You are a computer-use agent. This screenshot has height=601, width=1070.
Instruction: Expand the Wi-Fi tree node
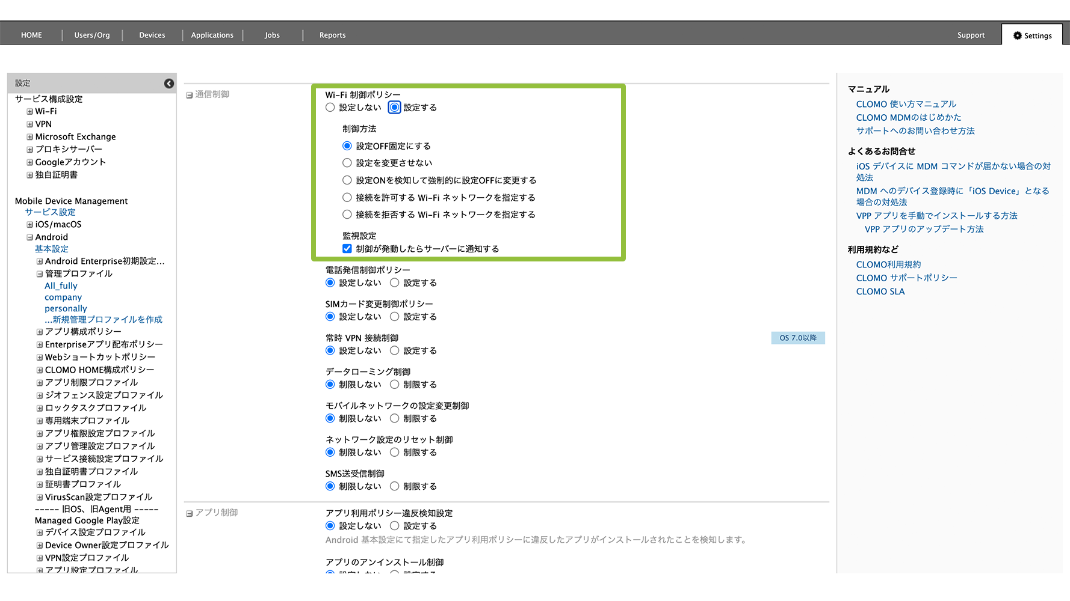[x=29, y=112]
